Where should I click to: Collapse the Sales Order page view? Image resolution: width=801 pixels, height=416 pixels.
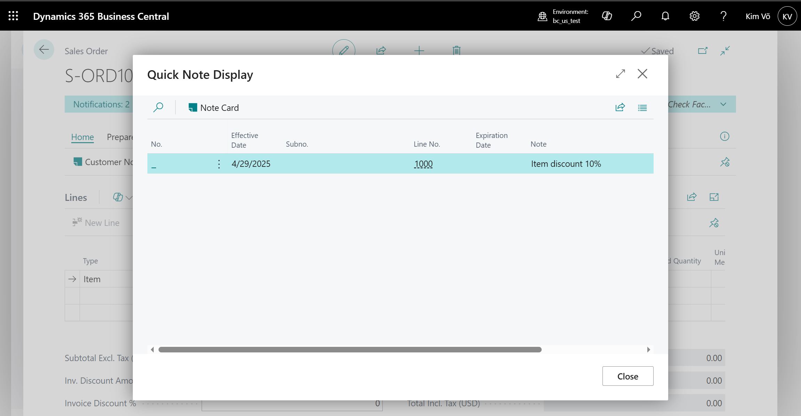725,51
